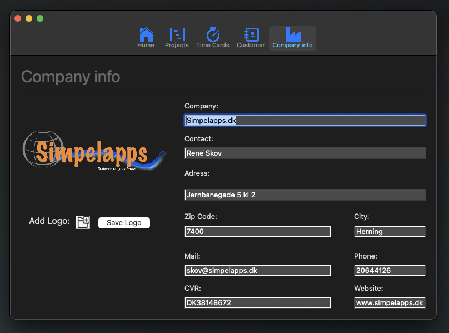The height and width of the screenshot is (333, 449).
Task: Focus the Phone number field
Action: 390,271
